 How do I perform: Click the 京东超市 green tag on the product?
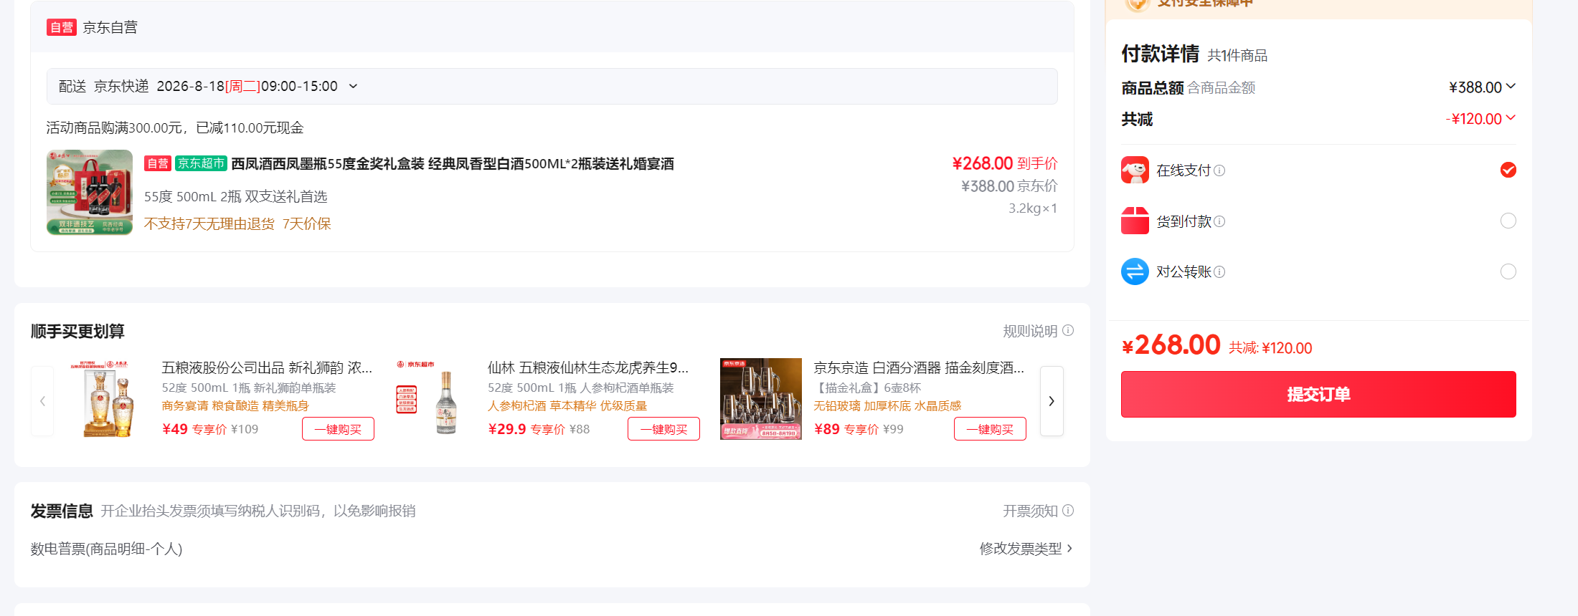[x=201, y=163]
